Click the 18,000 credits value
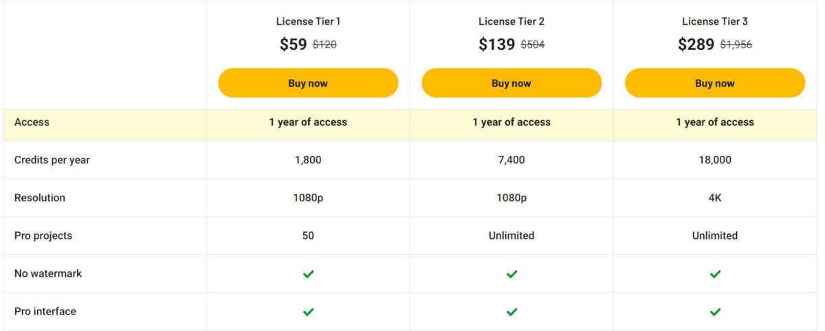The width and height of the screenshot is (825, 331). coord(715,160)
